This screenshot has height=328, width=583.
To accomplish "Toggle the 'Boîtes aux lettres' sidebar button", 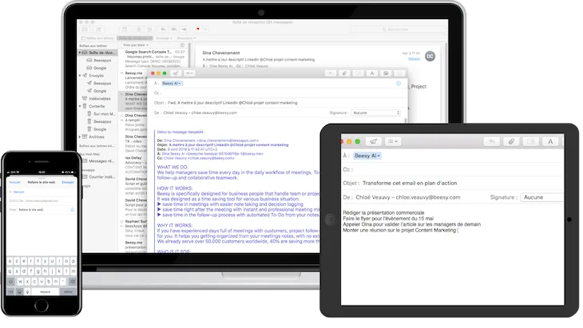I will (x=97, y=38).
